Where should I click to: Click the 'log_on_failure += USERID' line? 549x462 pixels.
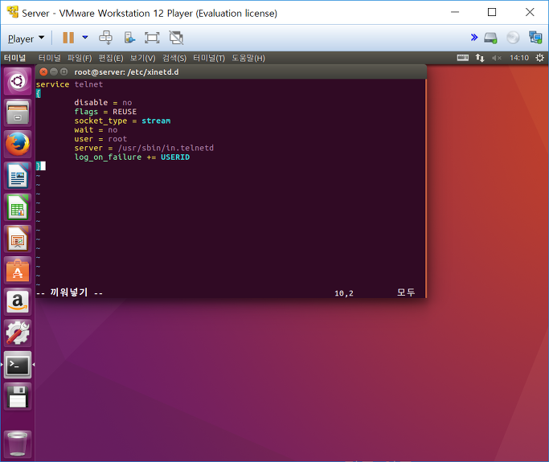(x=132, y=157)
